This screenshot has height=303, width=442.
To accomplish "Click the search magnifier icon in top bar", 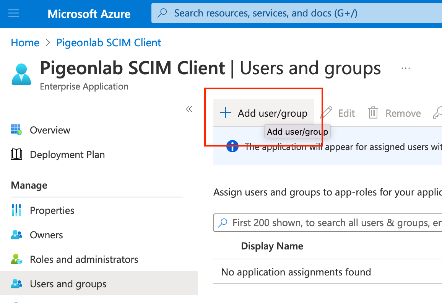I will [162, 13].
